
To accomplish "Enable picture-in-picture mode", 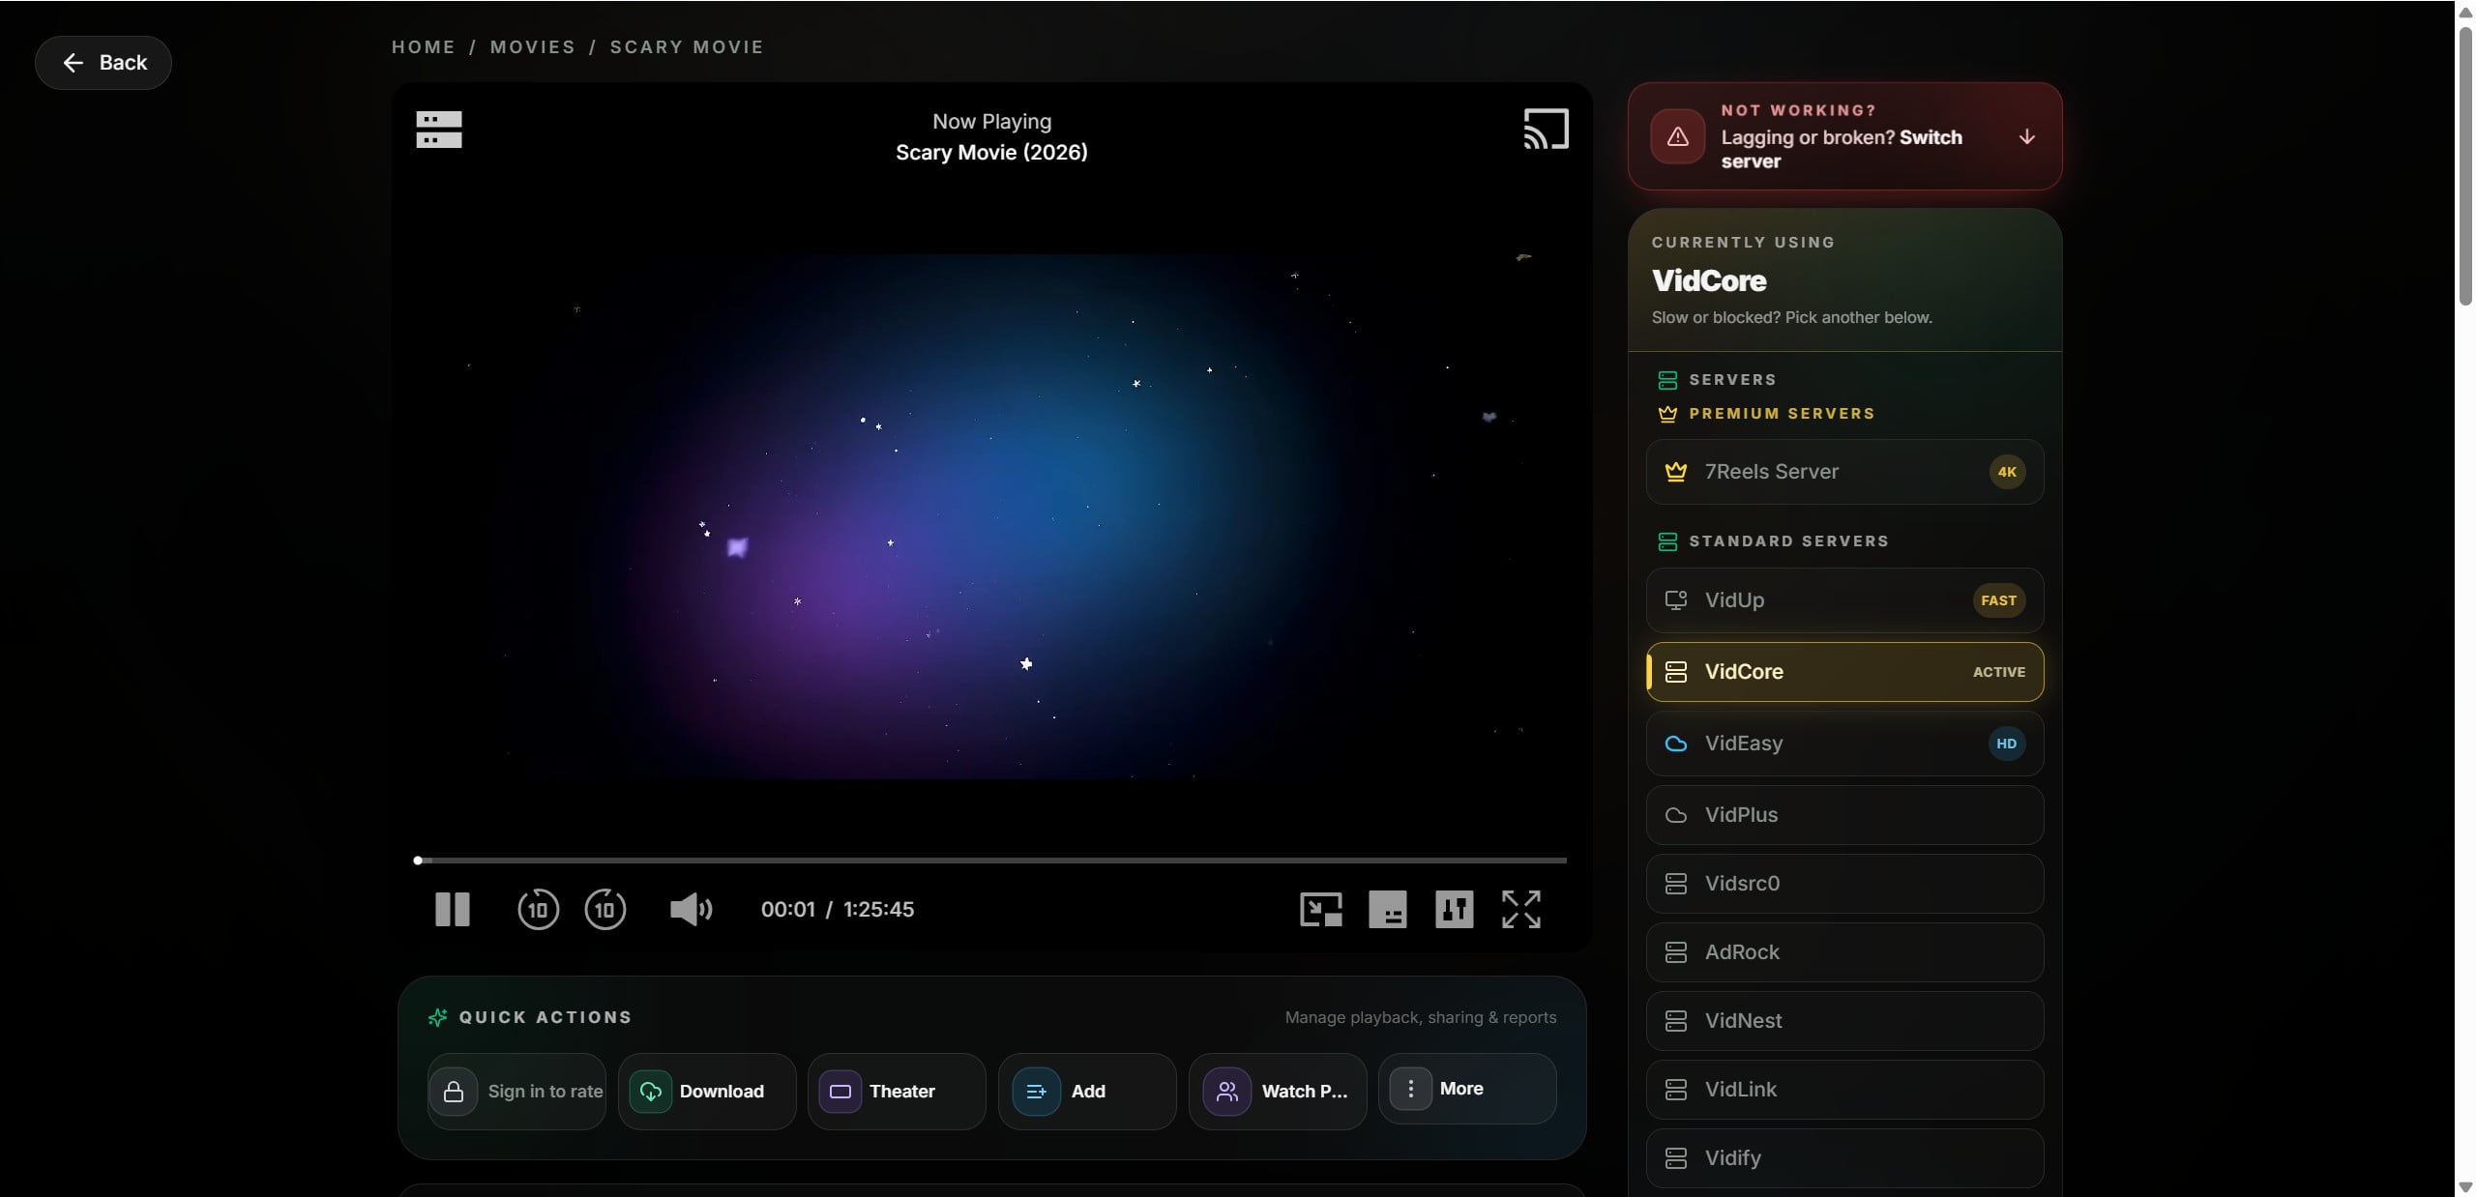I will click(x=1320, y=909).
